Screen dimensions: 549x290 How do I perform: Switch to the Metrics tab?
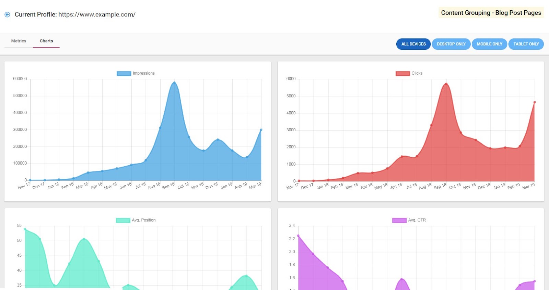coord(19,41)
